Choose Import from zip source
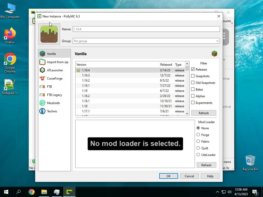263x197 pixels. (54, 62)
